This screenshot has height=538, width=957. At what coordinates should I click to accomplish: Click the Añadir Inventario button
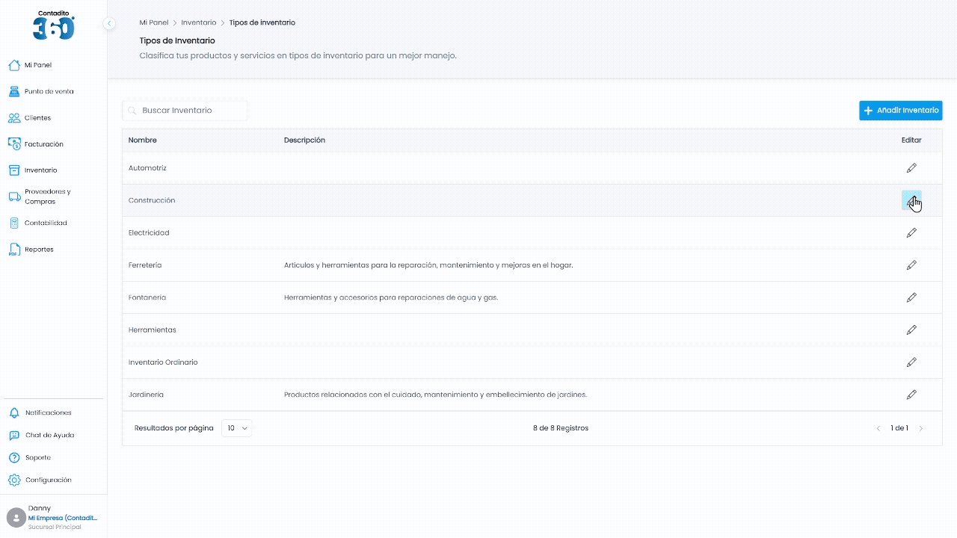point(900,111)
